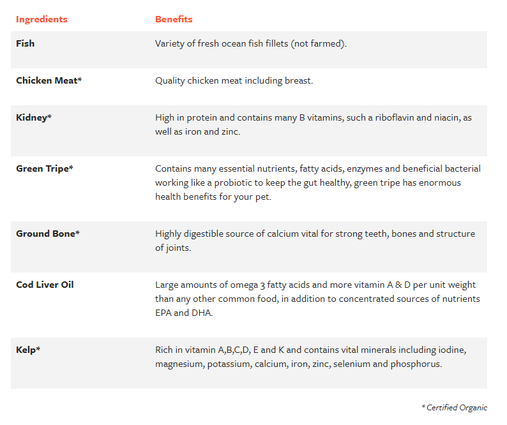Click the Kelp vitamins and minerals description

coord(311,357)
